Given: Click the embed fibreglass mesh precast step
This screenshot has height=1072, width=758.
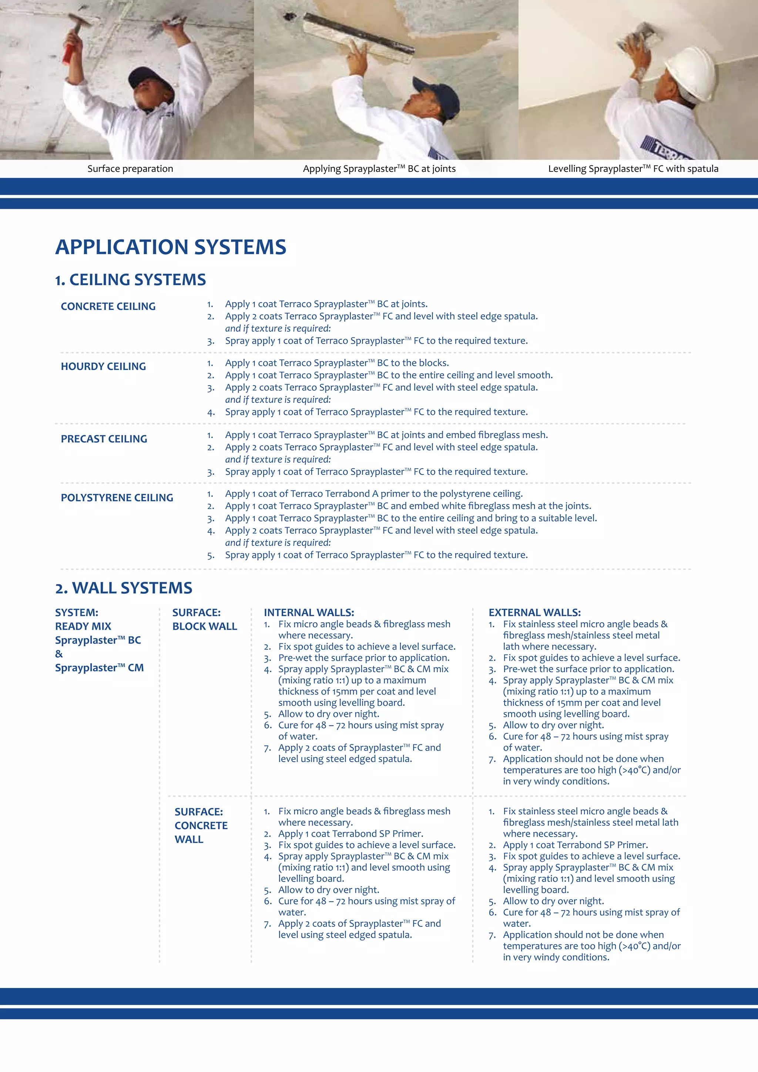Looking at the screenshot, I should [x=386, y=435].
